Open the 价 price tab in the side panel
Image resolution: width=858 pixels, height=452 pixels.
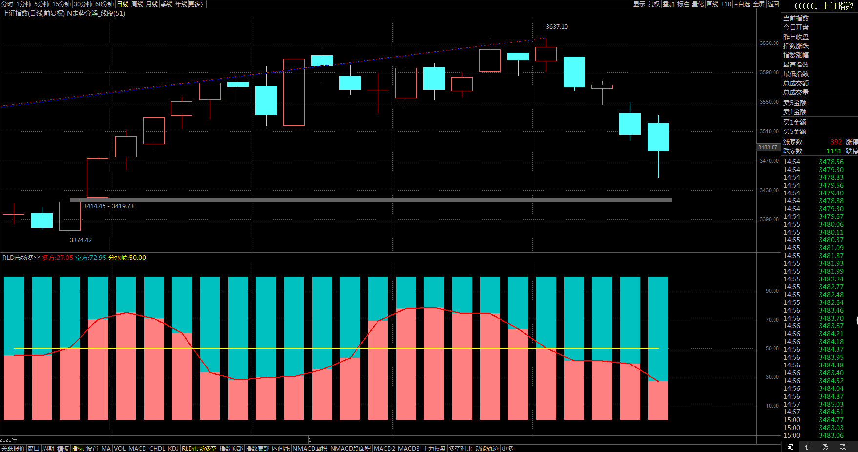tap(808, 447)
